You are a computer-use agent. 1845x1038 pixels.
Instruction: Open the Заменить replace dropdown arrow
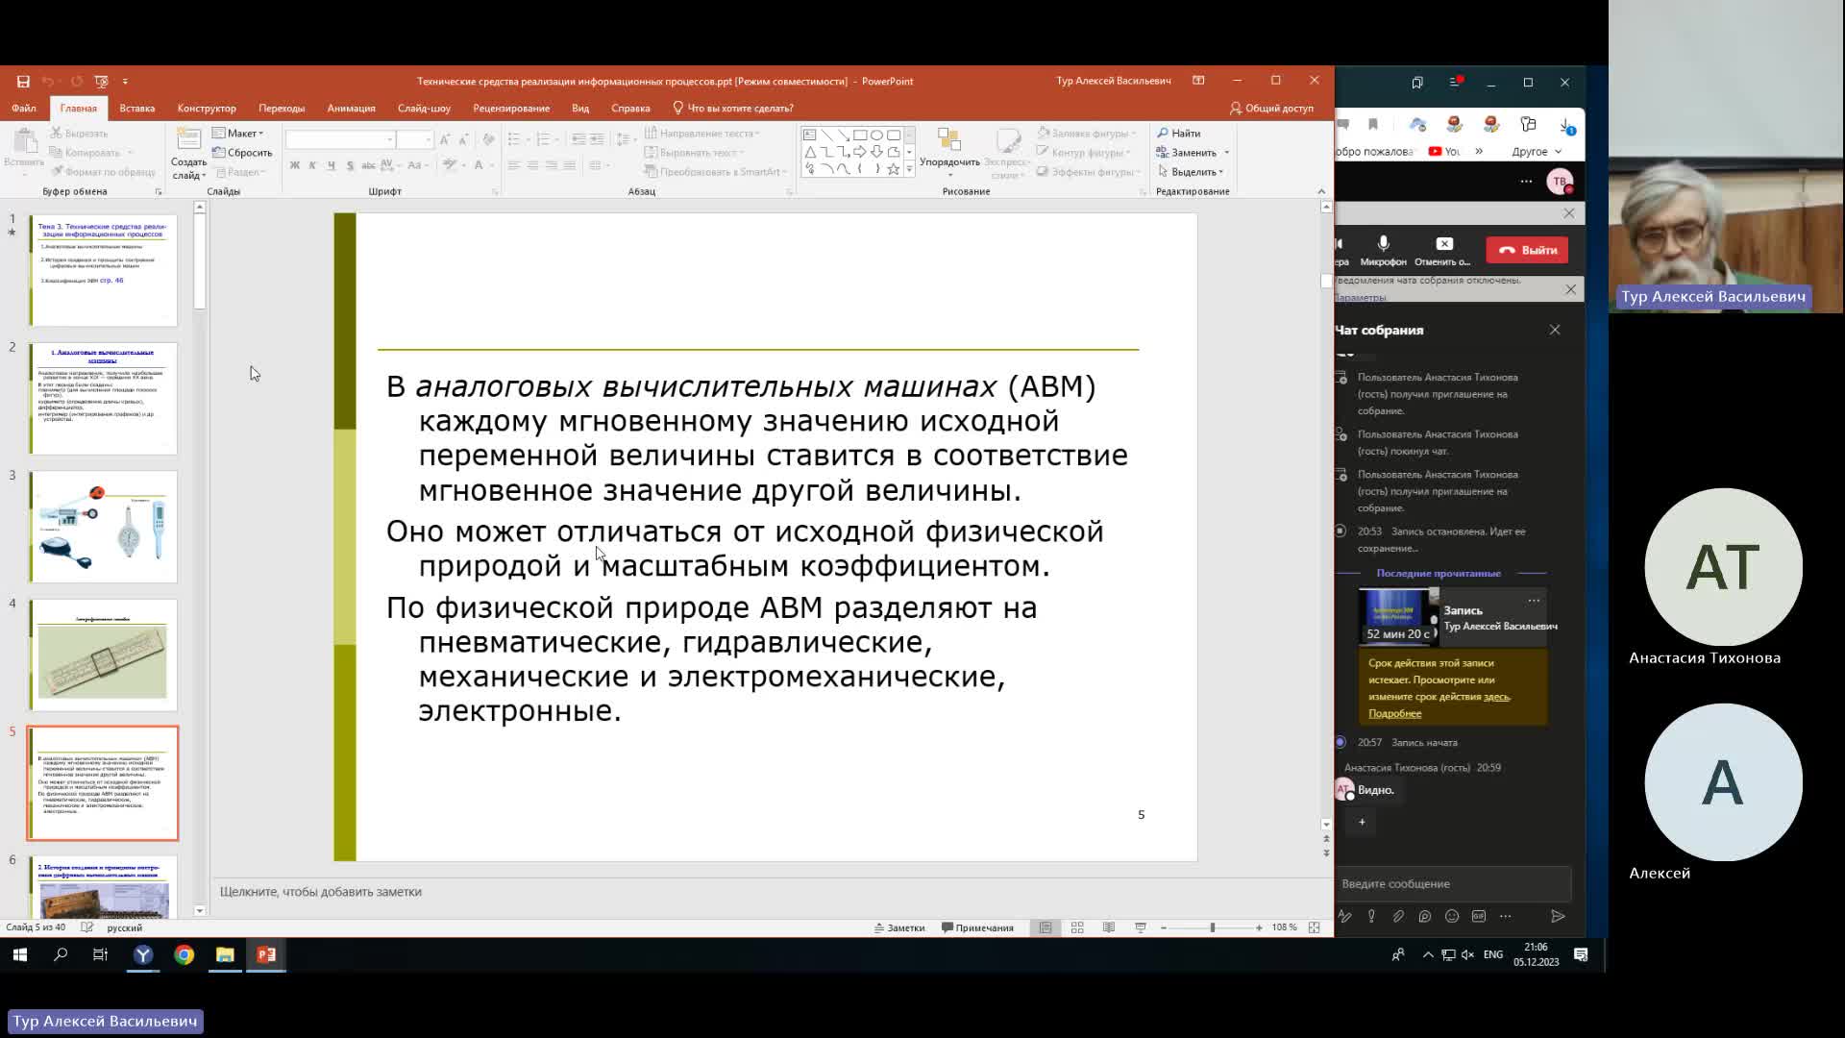pyautogui.click(x=1227, y=153)
